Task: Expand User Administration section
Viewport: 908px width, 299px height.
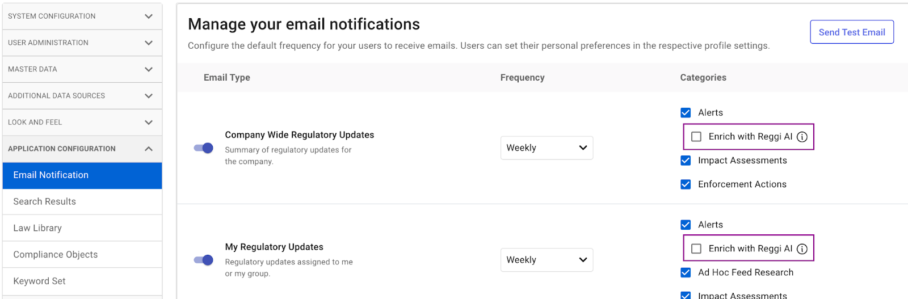Action: point(82,43)
